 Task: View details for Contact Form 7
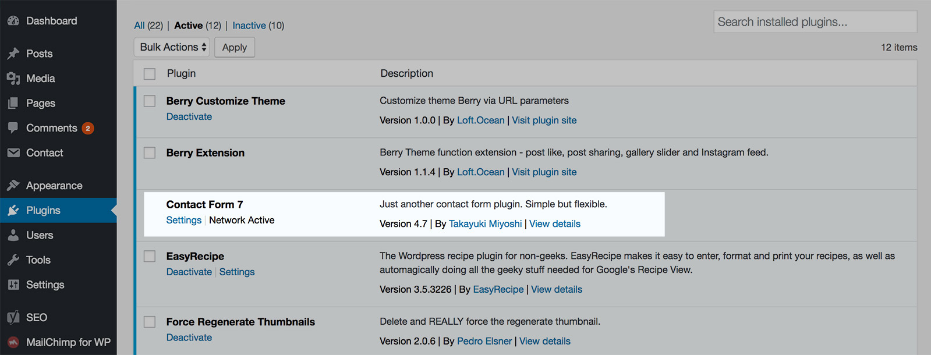555,224
